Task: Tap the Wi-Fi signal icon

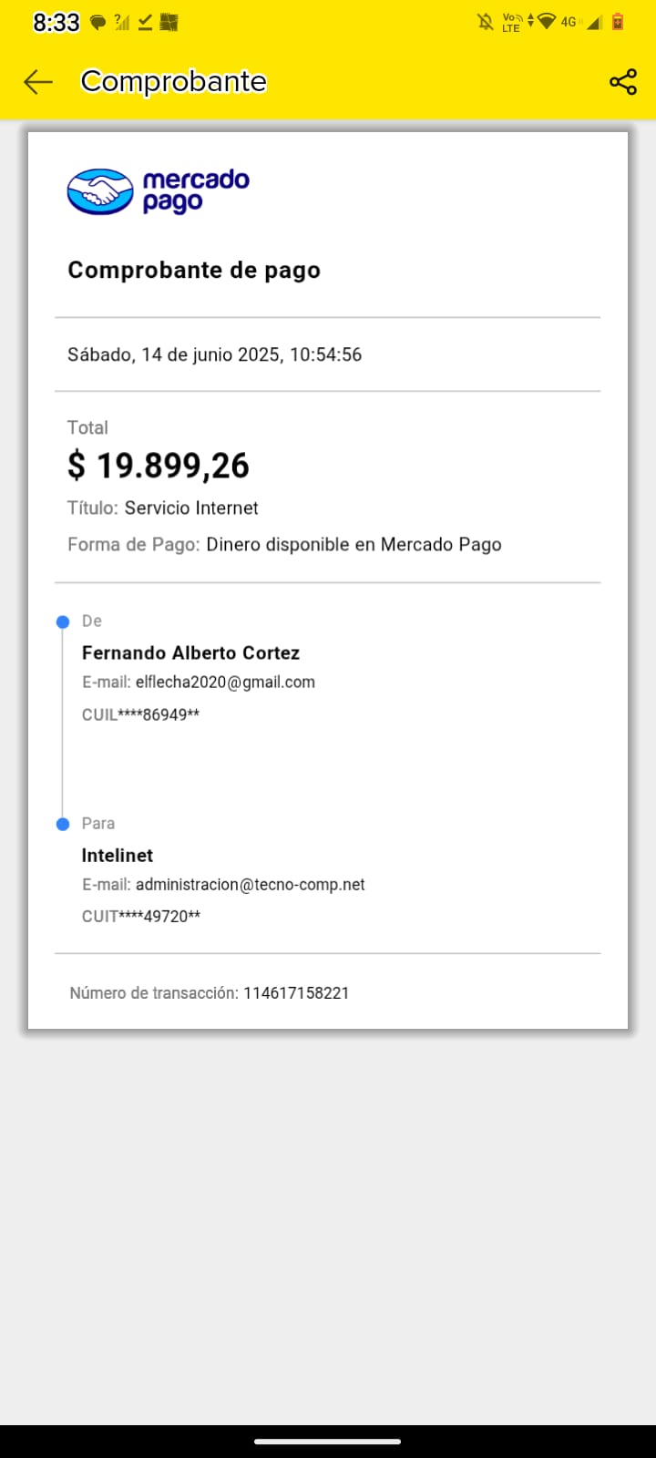Action: (x=547, y=22)
